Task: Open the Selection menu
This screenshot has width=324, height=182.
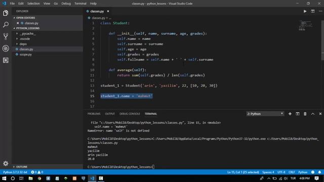Action: tap(33, 4)
